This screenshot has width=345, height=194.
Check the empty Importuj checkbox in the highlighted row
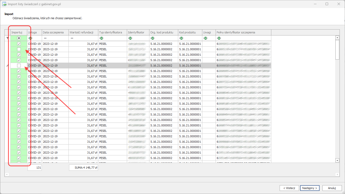coord(19,66)
